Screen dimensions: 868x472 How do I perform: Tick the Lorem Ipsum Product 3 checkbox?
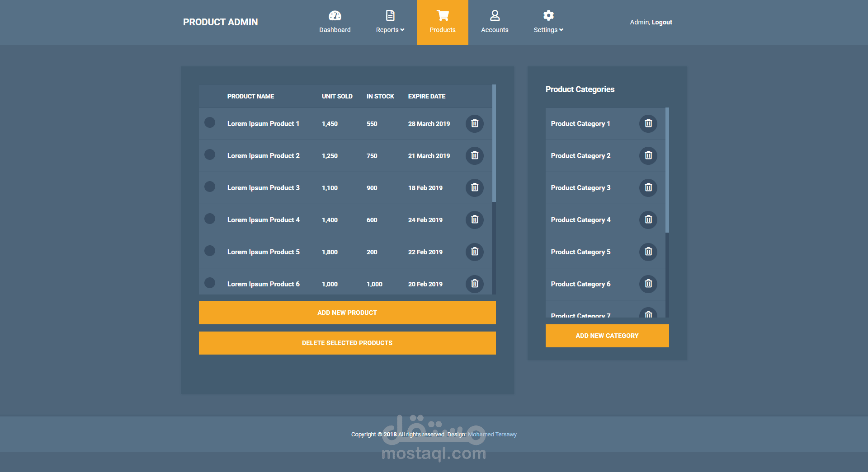(x=210, y=187)
